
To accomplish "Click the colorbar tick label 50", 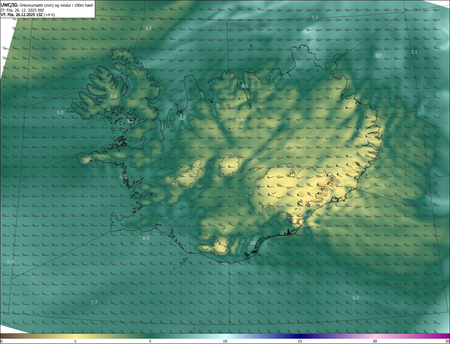I will (x=447, y=341).
